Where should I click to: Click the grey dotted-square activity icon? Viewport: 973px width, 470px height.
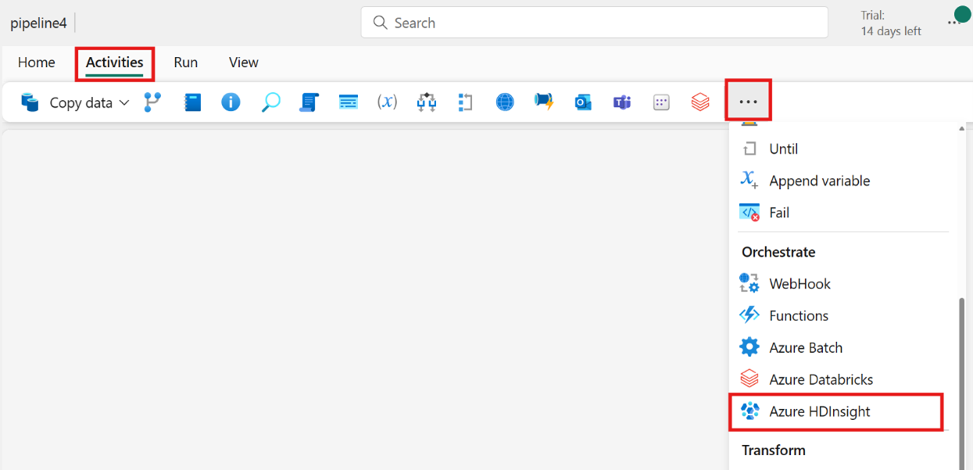(x=661, y=102)
